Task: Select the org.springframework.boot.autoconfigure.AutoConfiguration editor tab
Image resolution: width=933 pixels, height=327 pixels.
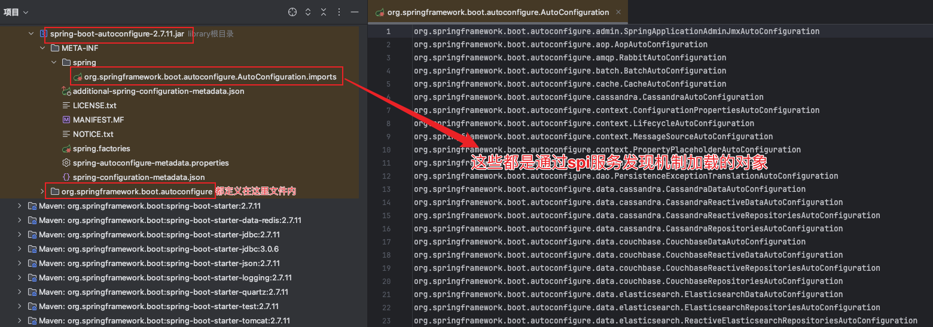Action: 498,12
